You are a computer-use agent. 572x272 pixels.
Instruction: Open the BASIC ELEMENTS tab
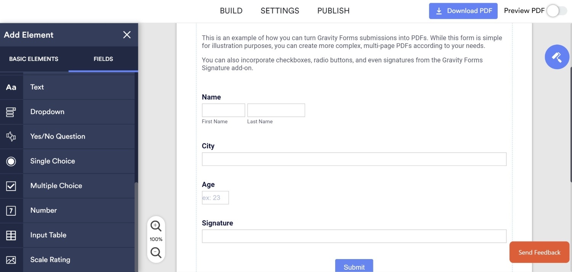34,59
